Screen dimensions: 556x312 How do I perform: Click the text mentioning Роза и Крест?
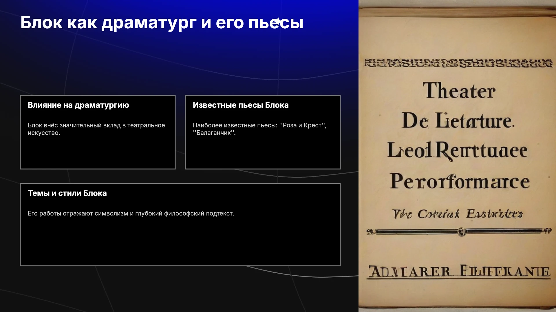[259, 129]
